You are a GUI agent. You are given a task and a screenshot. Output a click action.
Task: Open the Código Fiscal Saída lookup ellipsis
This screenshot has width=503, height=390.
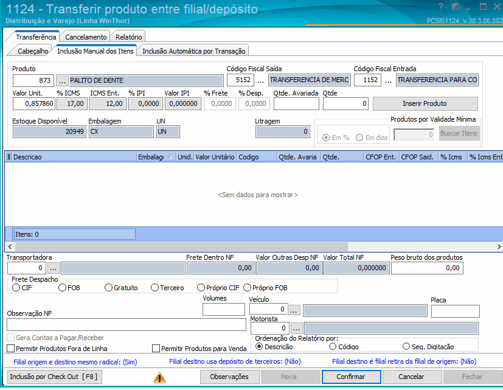[x=260, y=80]
